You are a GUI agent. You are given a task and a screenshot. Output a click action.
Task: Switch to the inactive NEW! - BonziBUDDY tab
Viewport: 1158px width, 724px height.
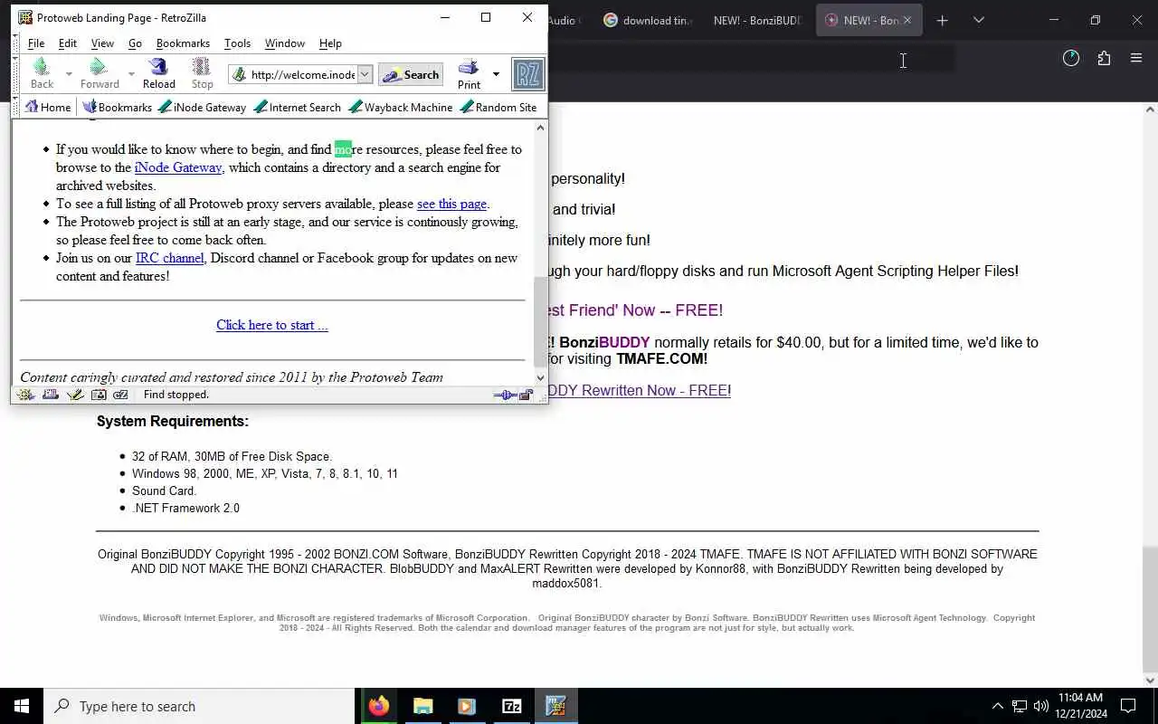point(757,20)
